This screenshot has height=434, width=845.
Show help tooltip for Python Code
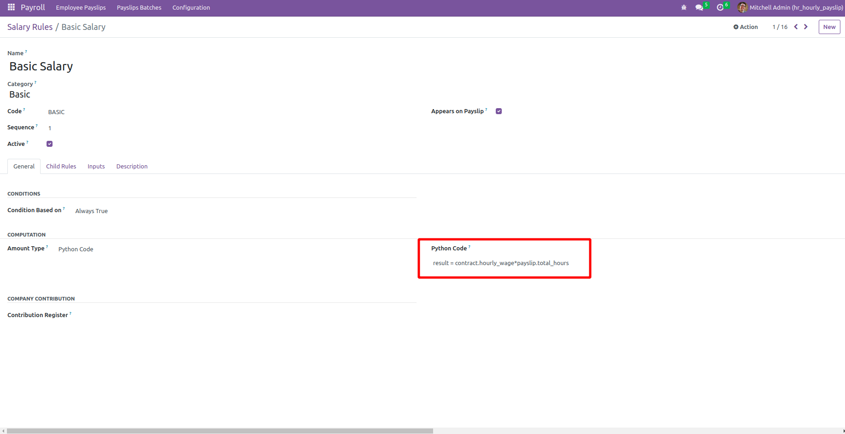coord(469,247)
